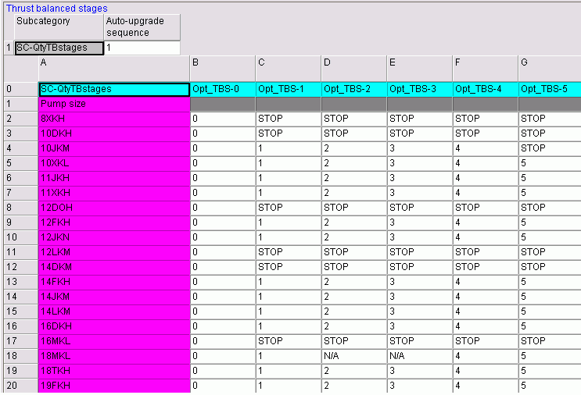Select the Pump size cell

tap(114, 105)
